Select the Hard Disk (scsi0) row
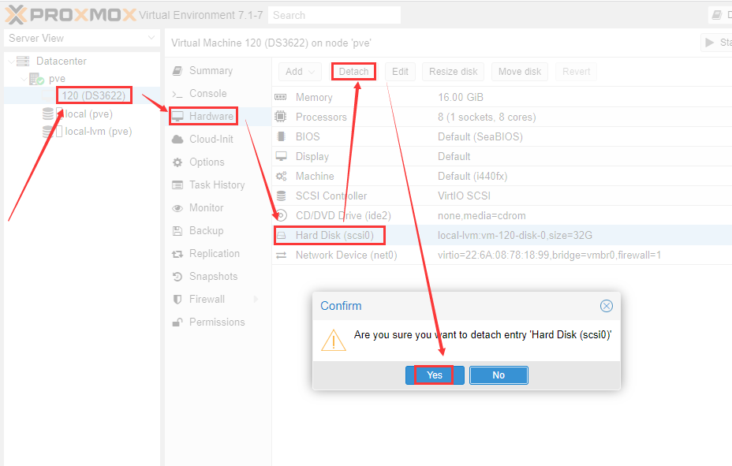Screen dimensions: 732x466 pyautogui.click(x=502, y=236)
